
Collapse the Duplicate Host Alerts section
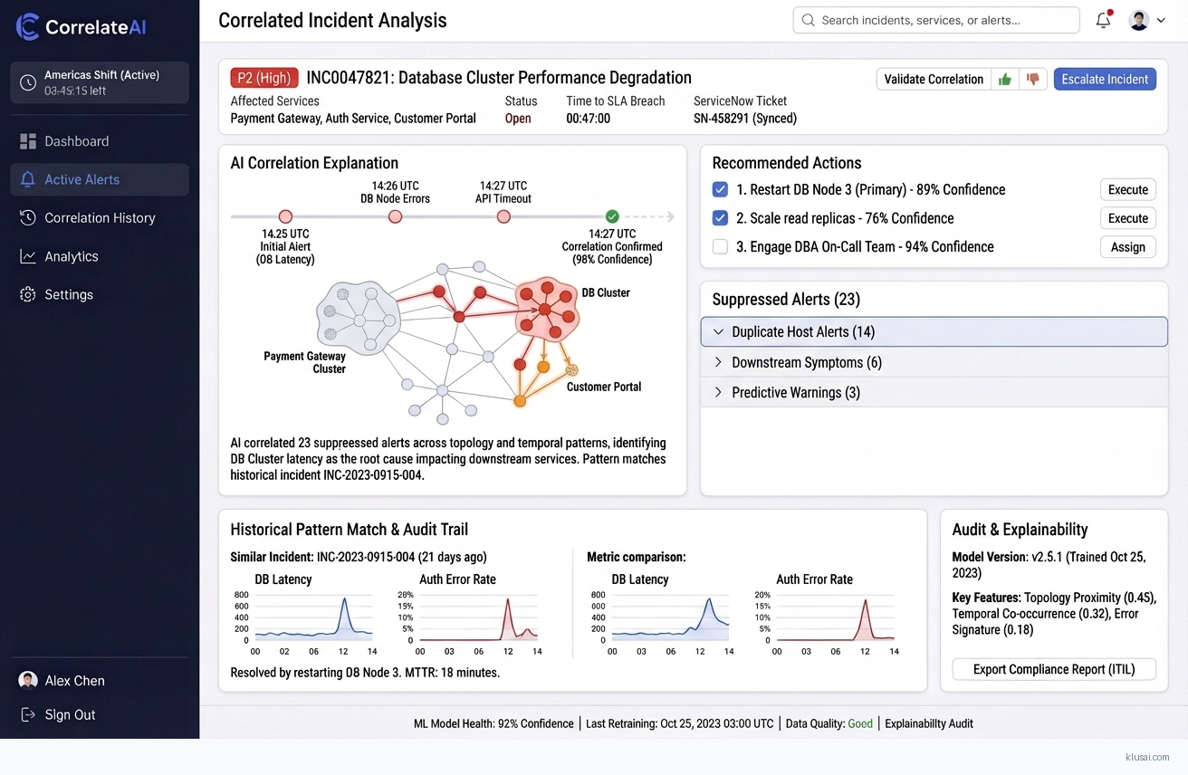[718, 332]
